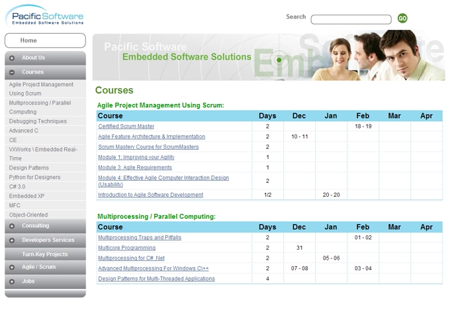
Task: Open the About Us menu
Action: (x=45, y=58)
